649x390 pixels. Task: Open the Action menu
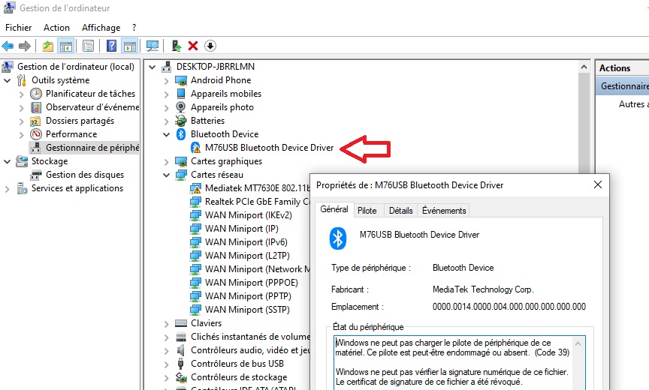(56, 28)
